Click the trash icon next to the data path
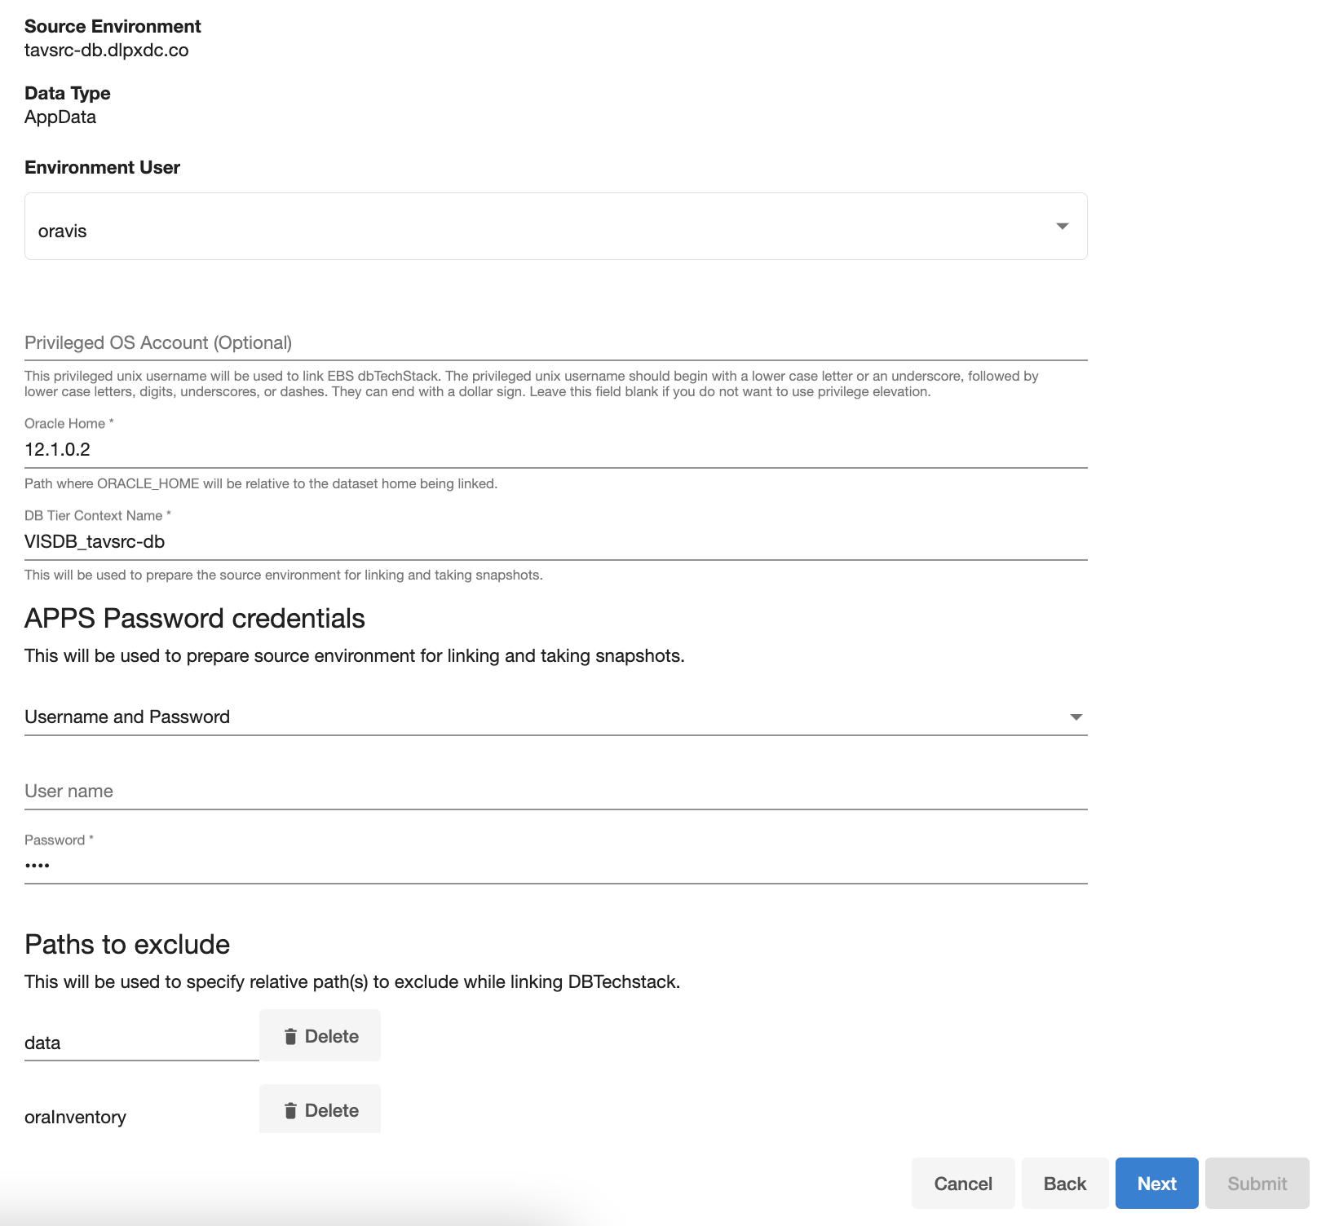 (290, 1035)
